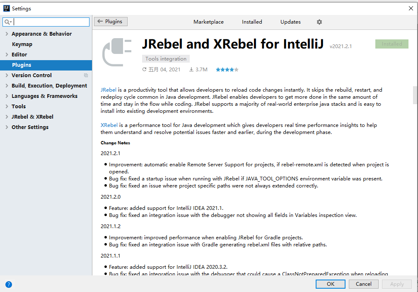Open help with the question mark icon

pos(9,285)
